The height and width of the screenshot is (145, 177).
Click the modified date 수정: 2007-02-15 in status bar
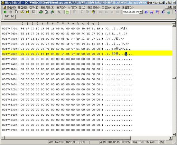pos(115,142)
